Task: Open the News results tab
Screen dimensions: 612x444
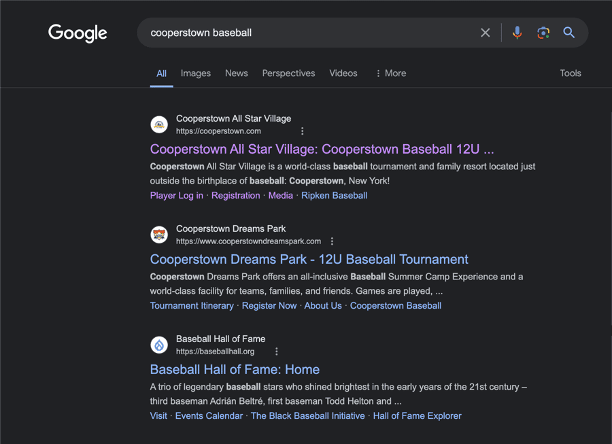Action: (237, 73)
